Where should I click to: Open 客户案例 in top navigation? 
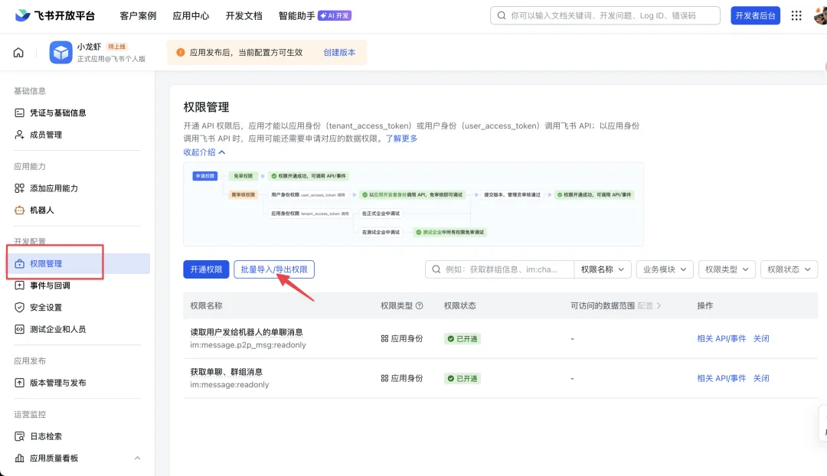tap(138, 16)
